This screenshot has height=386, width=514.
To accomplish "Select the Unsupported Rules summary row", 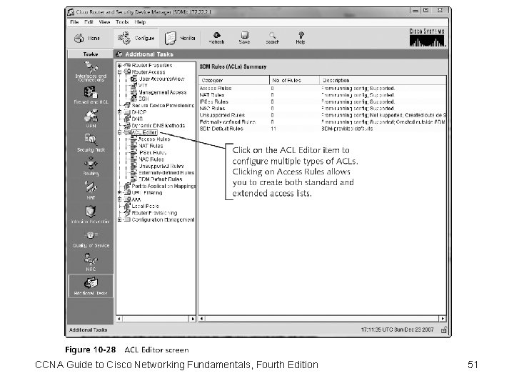I will point(322,115).
